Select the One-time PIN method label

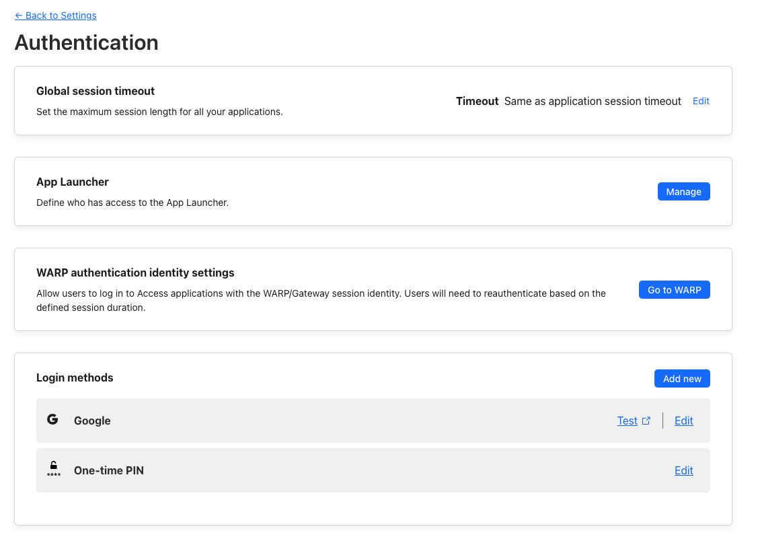click(x=109, y=470)
